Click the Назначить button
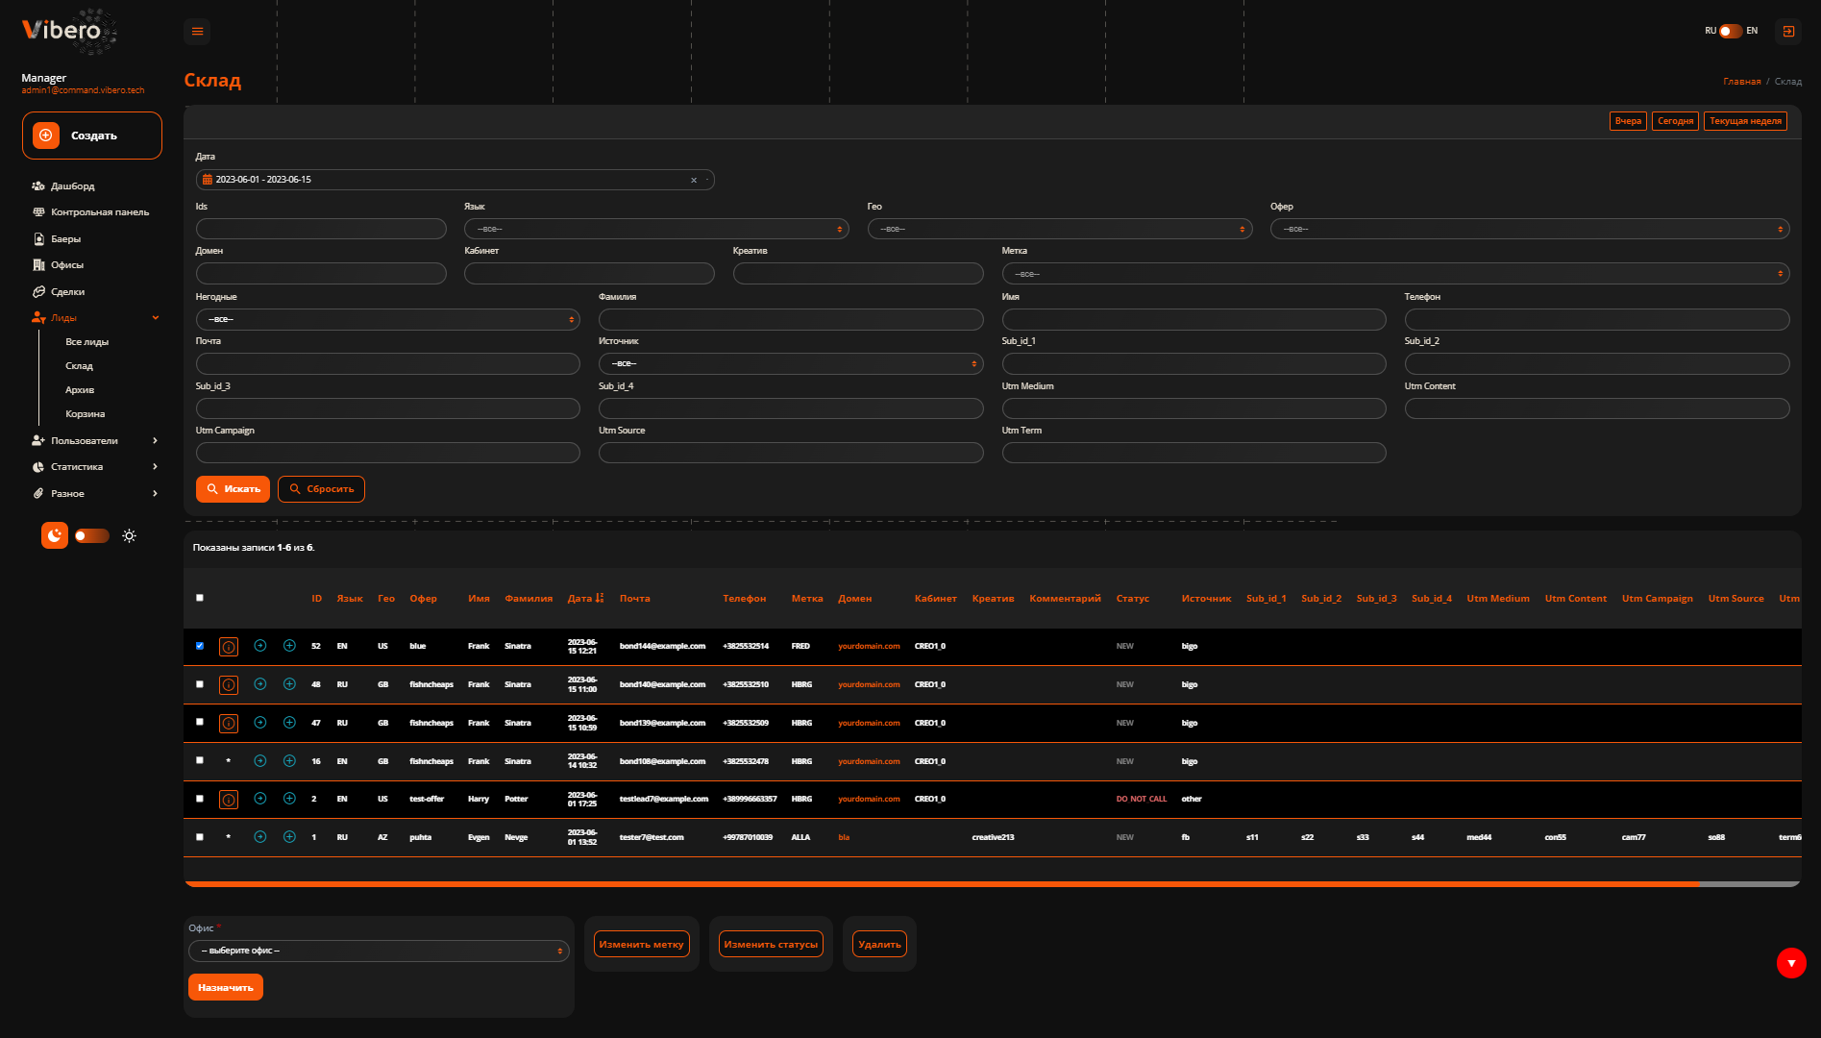 point(226,987)
